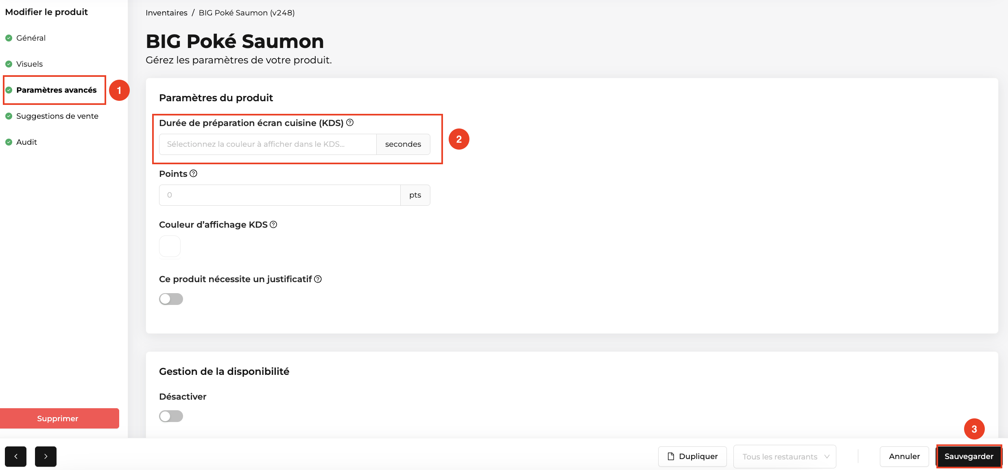The width and height of the screenshot is (1008, 470).
Task: Click the help icon beside justificatif label
Action: coord(318,279)
